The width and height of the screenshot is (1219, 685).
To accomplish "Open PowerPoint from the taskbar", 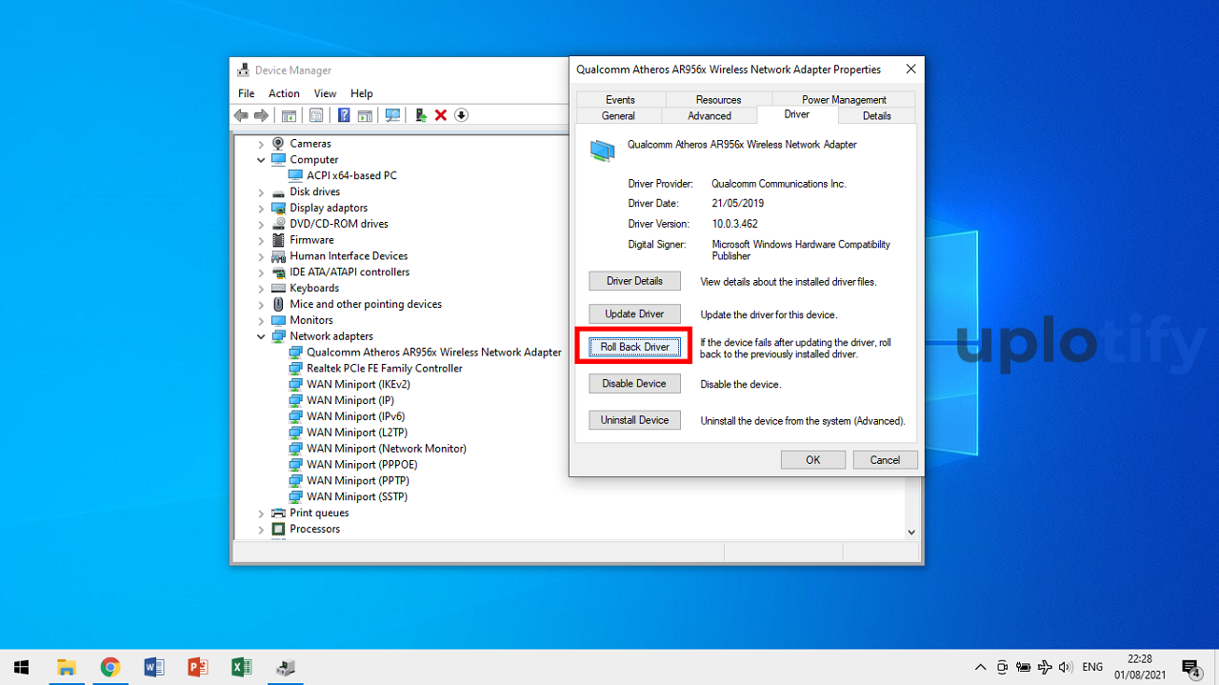I will [x=197, y=667].
